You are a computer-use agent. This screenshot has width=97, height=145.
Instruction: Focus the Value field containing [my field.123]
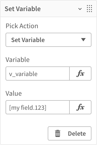38,107
